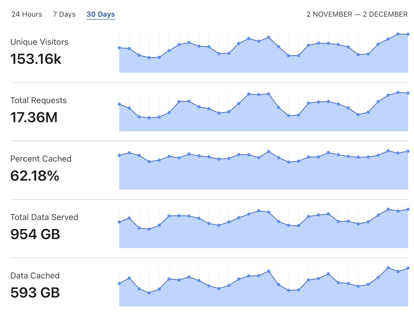Open the Data Cached metric label
Image resolution: width=414 pixels, height=313 pixels.
[x=35, y=276]
